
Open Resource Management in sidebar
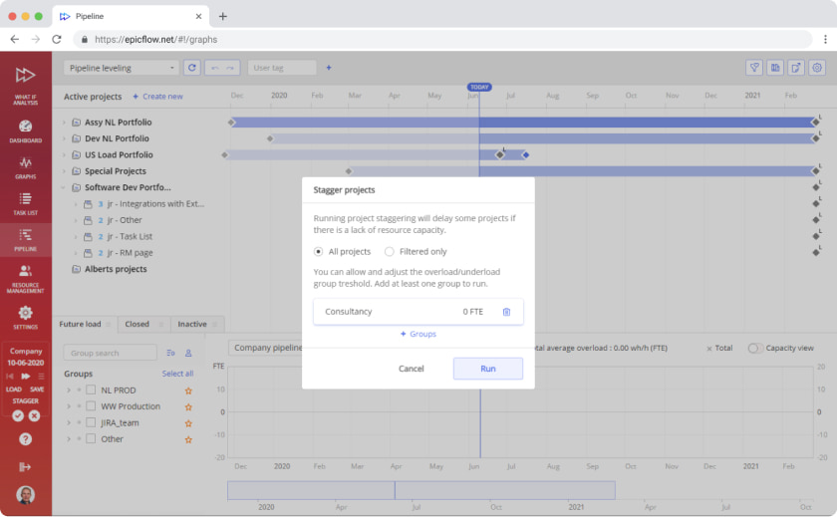click(x=25, y=279)
